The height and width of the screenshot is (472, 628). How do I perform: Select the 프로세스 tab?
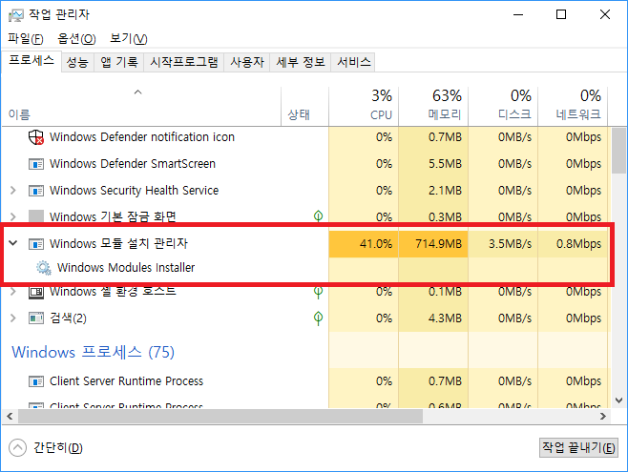(31, 61)
